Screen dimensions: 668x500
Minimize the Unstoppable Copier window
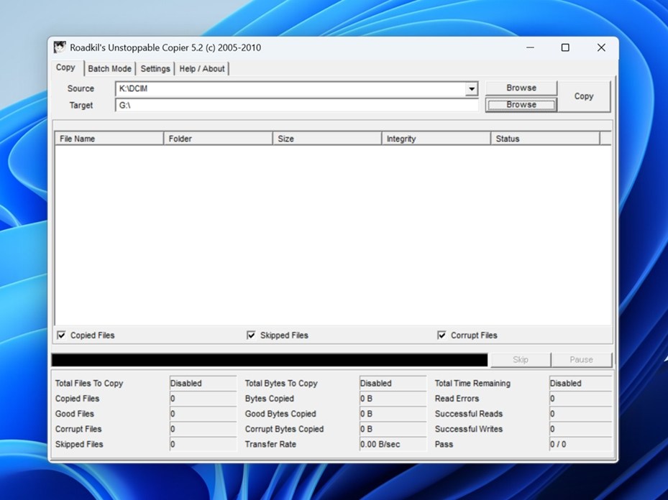[530, 47]
